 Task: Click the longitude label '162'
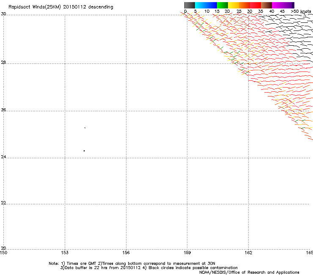pyautogui.click(x=248, y=253)
